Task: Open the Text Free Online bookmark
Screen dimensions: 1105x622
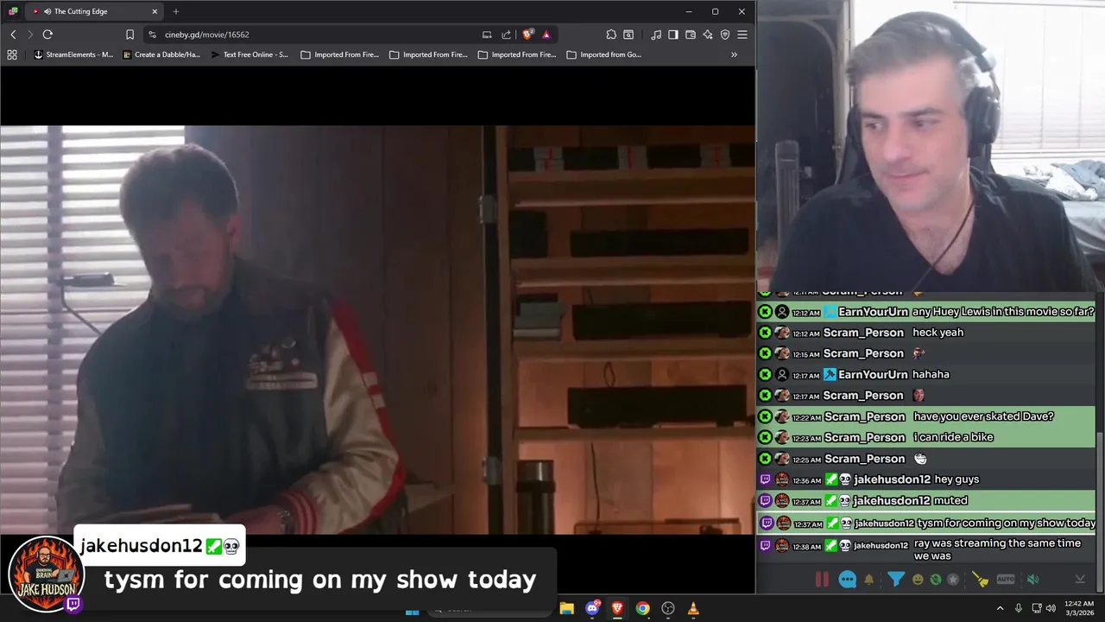Action: coord(249,54)
